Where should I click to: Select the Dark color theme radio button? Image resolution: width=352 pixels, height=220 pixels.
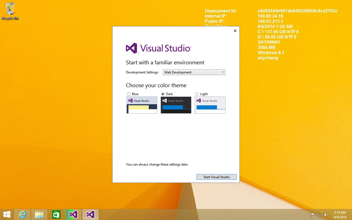[163, 94]
